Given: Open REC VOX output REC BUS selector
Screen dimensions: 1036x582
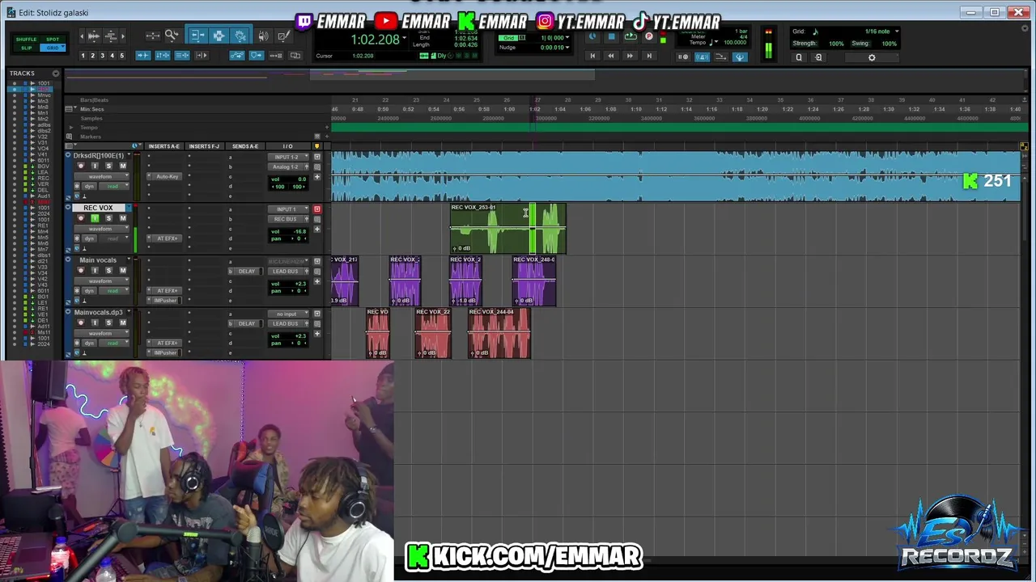Looking at the screenshot, I should pyautogui.click(x=288, y=219).
